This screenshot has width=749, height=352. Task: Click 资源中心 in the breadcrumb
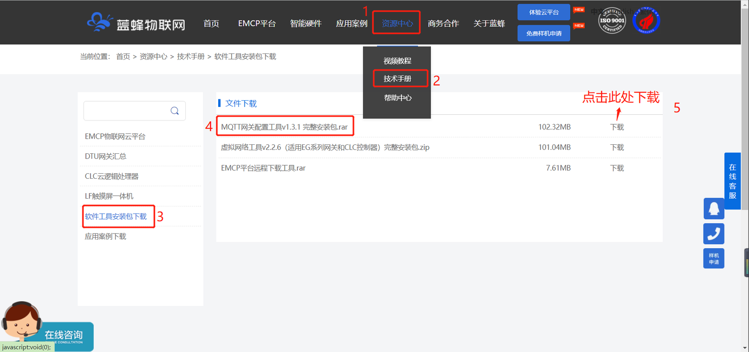click(153, 56)
